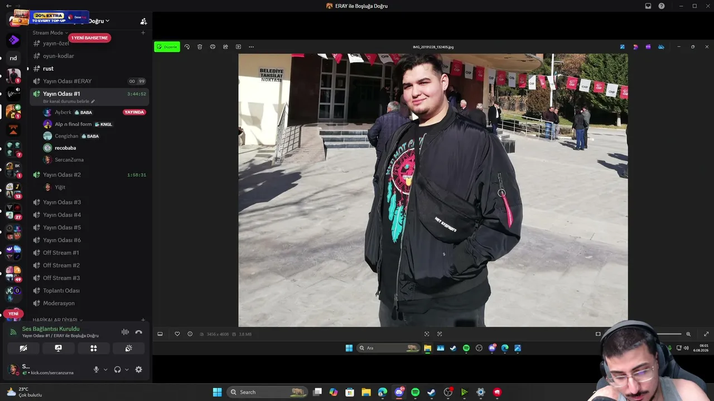Click the zoom slider in the Photos viewer

point(668,334)
